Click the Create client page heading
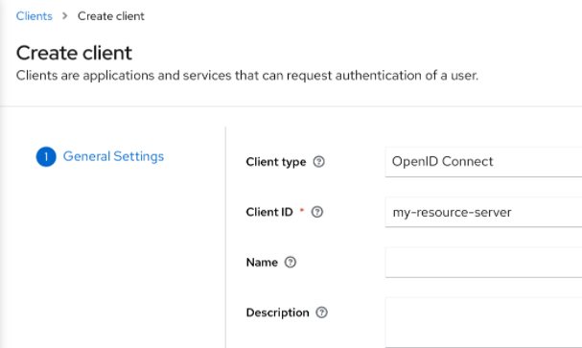The image size is (582, 348). pyautogui.click(x=74, y=53)
